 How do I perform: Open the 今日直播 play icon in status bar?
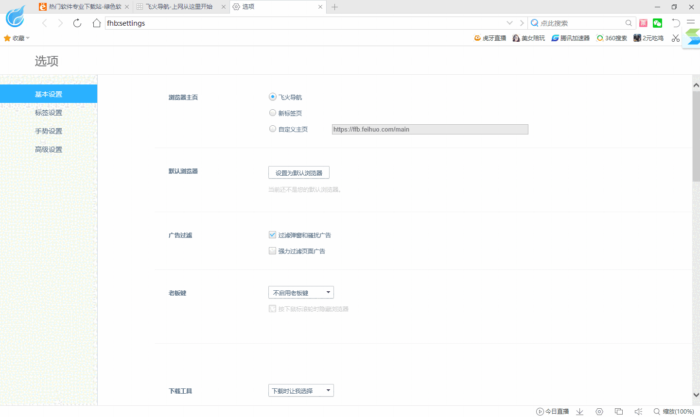540,412
